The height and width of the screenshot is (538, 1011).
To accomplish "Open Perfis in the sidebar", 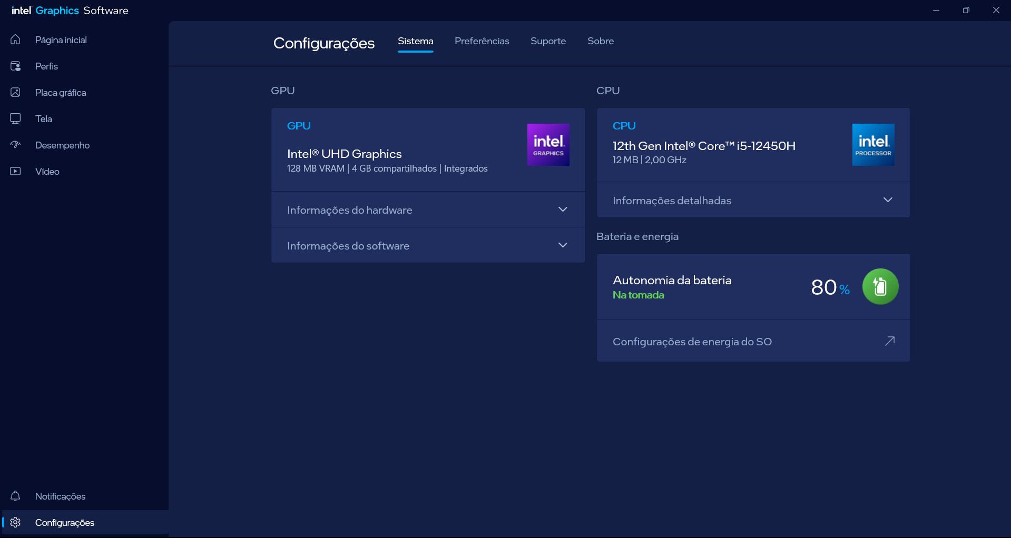I will (x=84, y=66).
